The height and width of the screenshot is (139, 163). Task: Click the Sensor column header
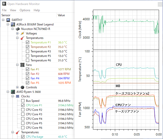(x=28, y=15)
